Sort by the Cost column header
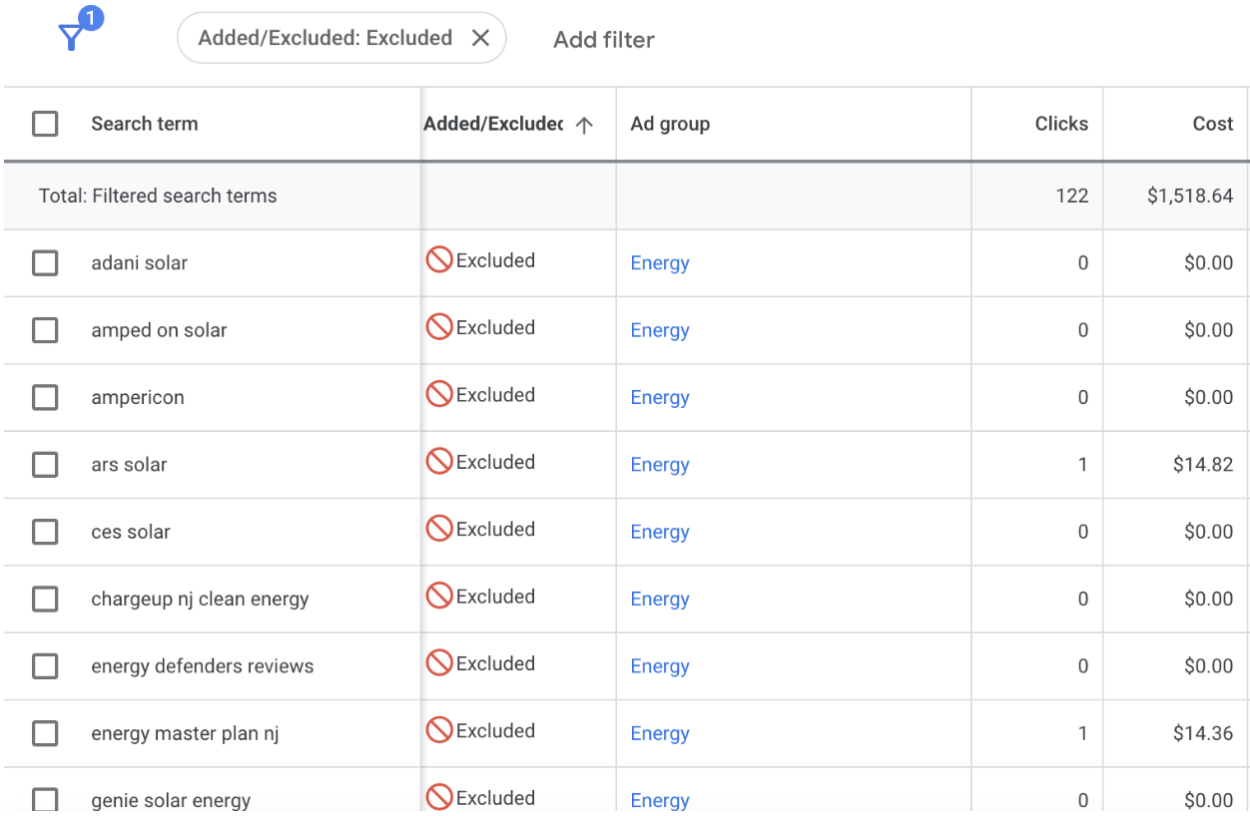 point(1213,124)
